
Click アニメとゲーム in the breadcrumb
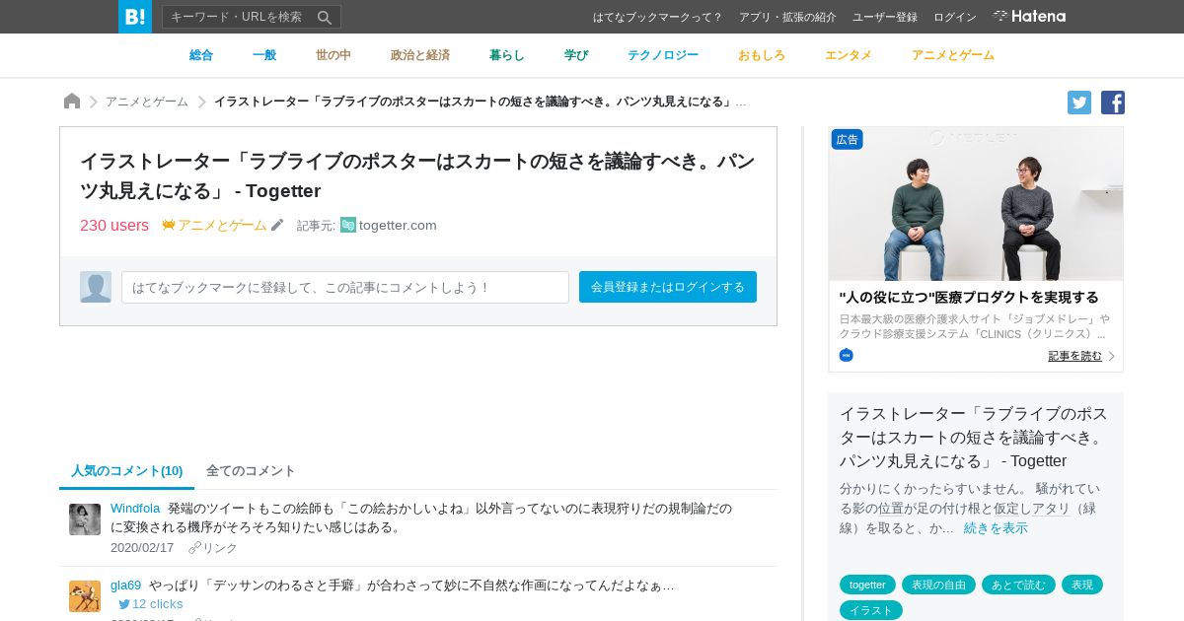(x=147, y=102)
